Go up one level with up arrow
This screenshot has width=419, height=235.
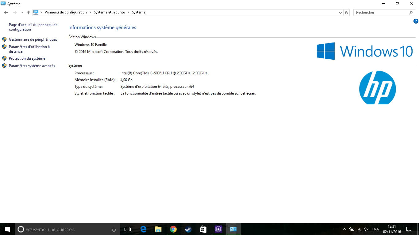(29, 13)
